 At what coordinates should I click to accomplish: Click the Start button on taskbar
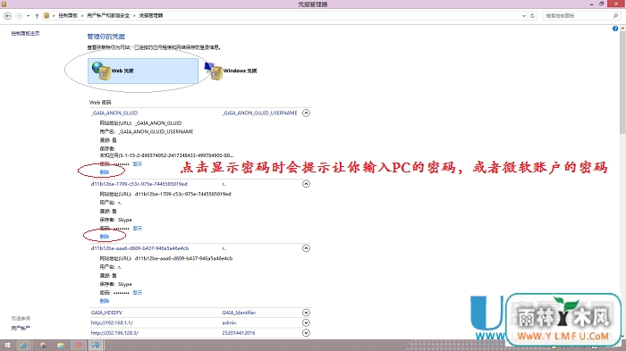click(7, 345)
